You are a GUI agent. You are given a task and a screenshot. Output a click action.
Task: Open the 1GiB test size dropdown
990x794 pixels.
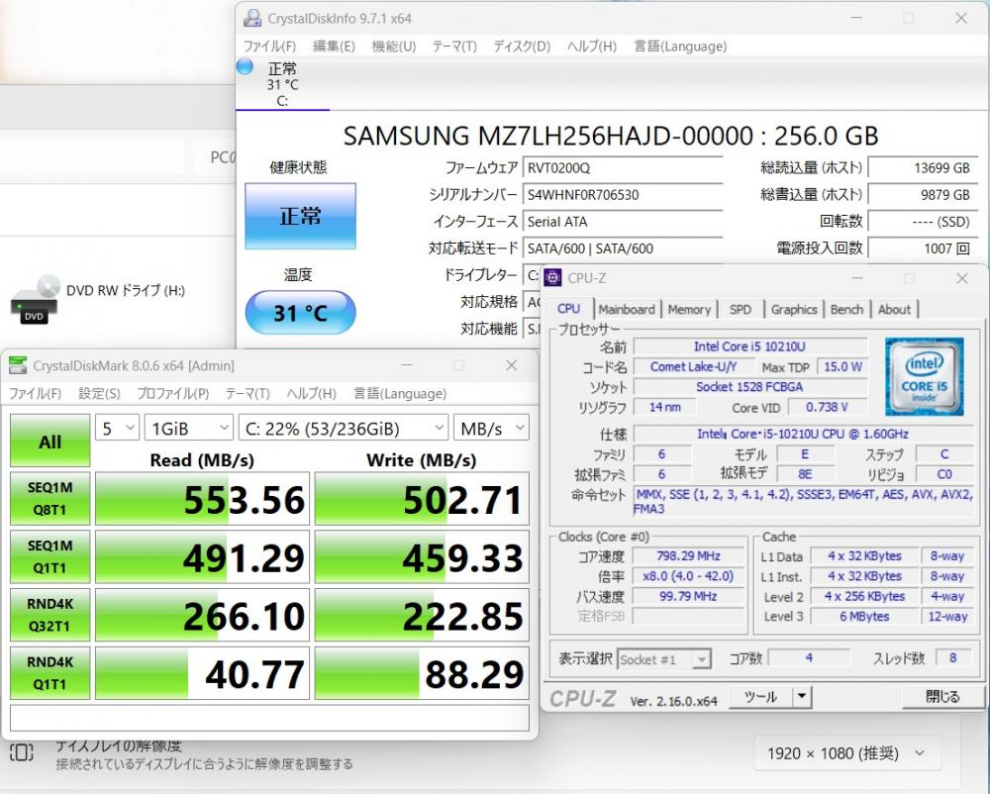pyautogui.click(x=187, y=428)
